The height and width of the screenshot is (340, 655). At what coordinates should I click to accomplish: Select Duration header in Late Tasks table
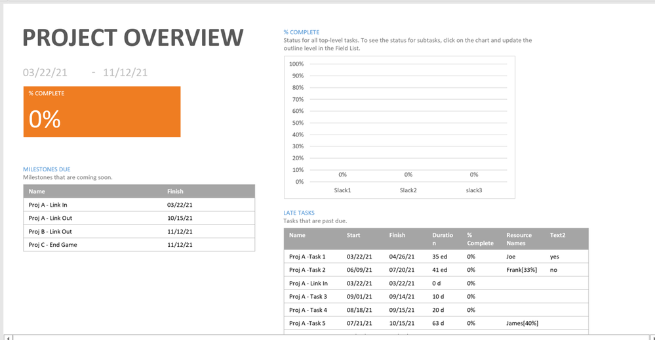(443, 239)
